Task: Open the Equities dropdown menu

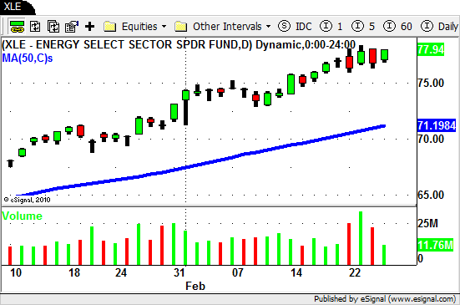Action: coord(144,27)
